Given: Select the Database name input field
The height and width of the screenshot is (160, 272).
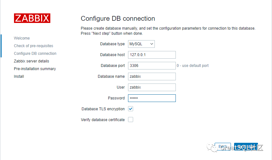Looking at the screenshot, I should [152, 76].
